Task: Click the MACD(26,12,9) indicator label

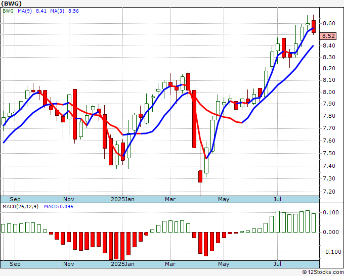Action: coord(20,207)
